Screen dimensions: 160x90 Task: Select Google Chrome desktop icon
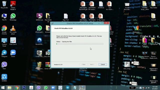pyautogui.click(x=4, y=30)
